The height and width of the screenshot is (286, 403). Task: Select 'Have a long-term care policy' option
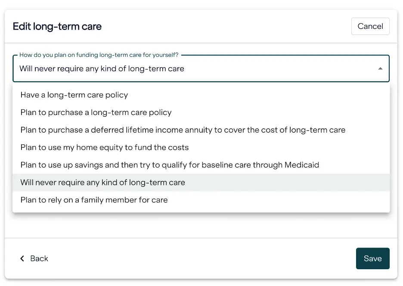201,95
